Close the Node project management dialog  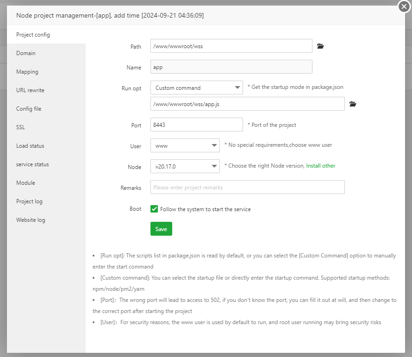[404, 6]
